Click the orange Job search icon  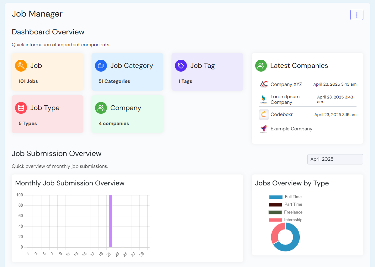21,66
